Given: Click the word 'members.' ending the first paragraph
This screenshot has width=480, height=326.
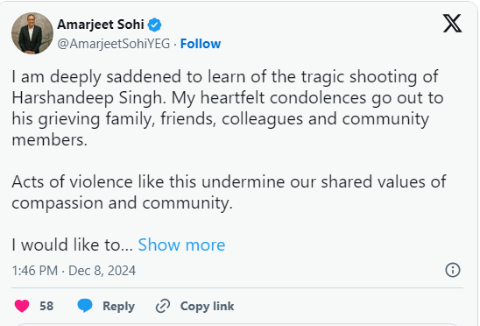Looking at the screenshot, I should 50,140.
